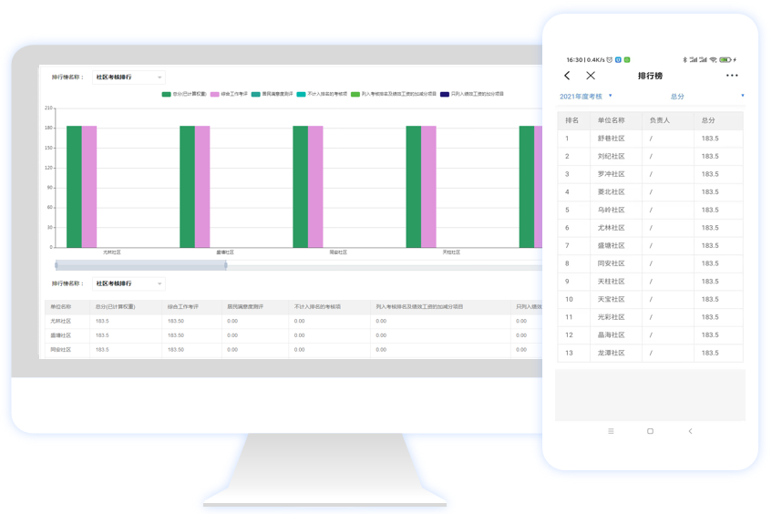Toggle 居民满意度测评 legend series
This screenshot has height=514, width=772.
tap(273, 94)
